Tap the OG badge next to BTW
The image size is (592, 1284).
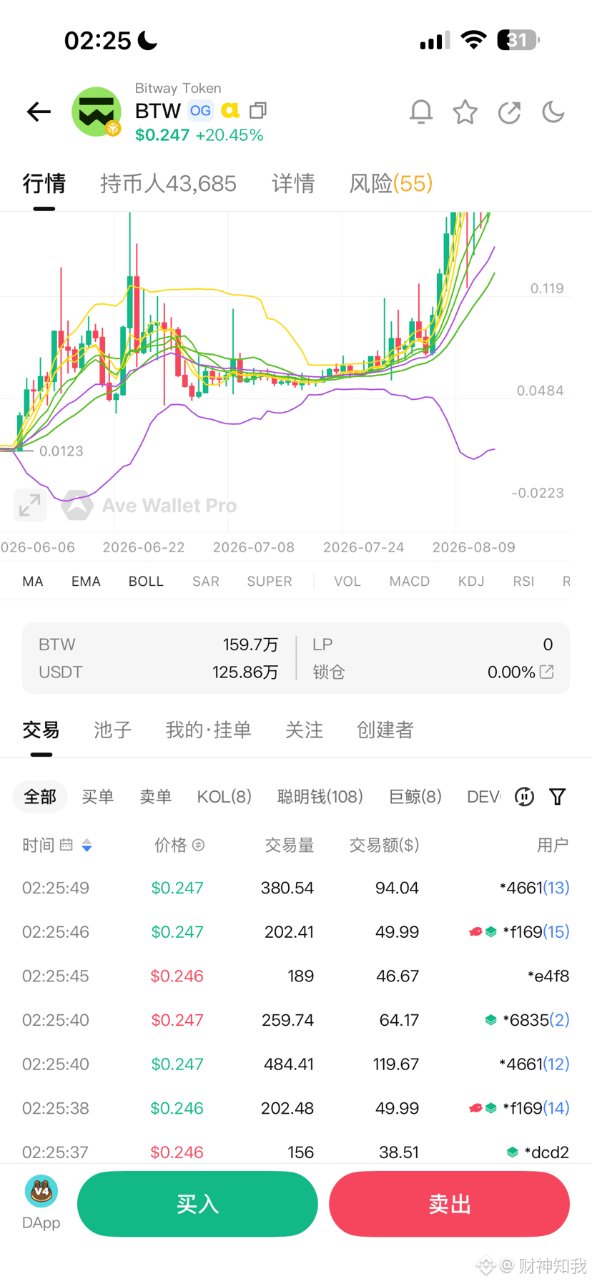pyautogui.click(x=200, y=110)
